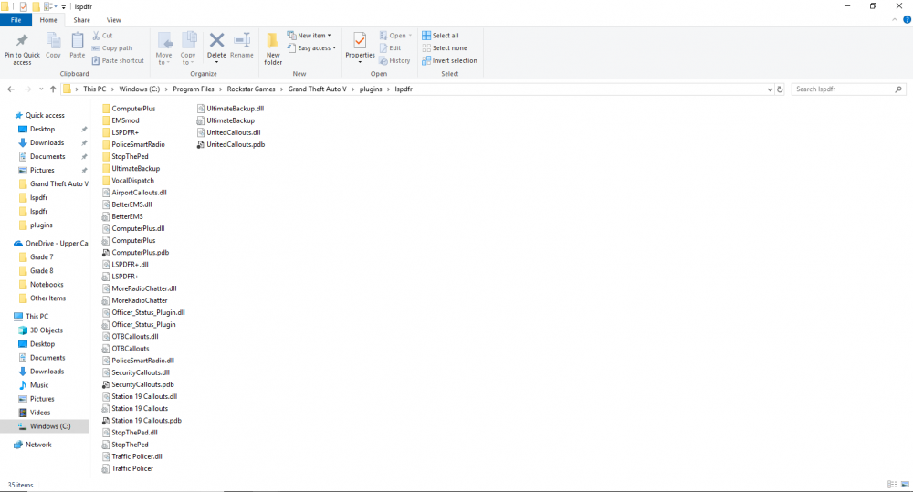The height and width of the screenshot is (492, 913).
Task: Click plugins in the address breadcrumb
Action: (371, 89)
